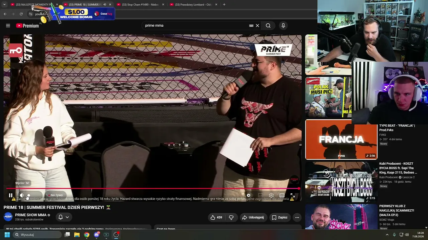
Task: Clear the 'prime mma' search text
Action: point(257,26)
